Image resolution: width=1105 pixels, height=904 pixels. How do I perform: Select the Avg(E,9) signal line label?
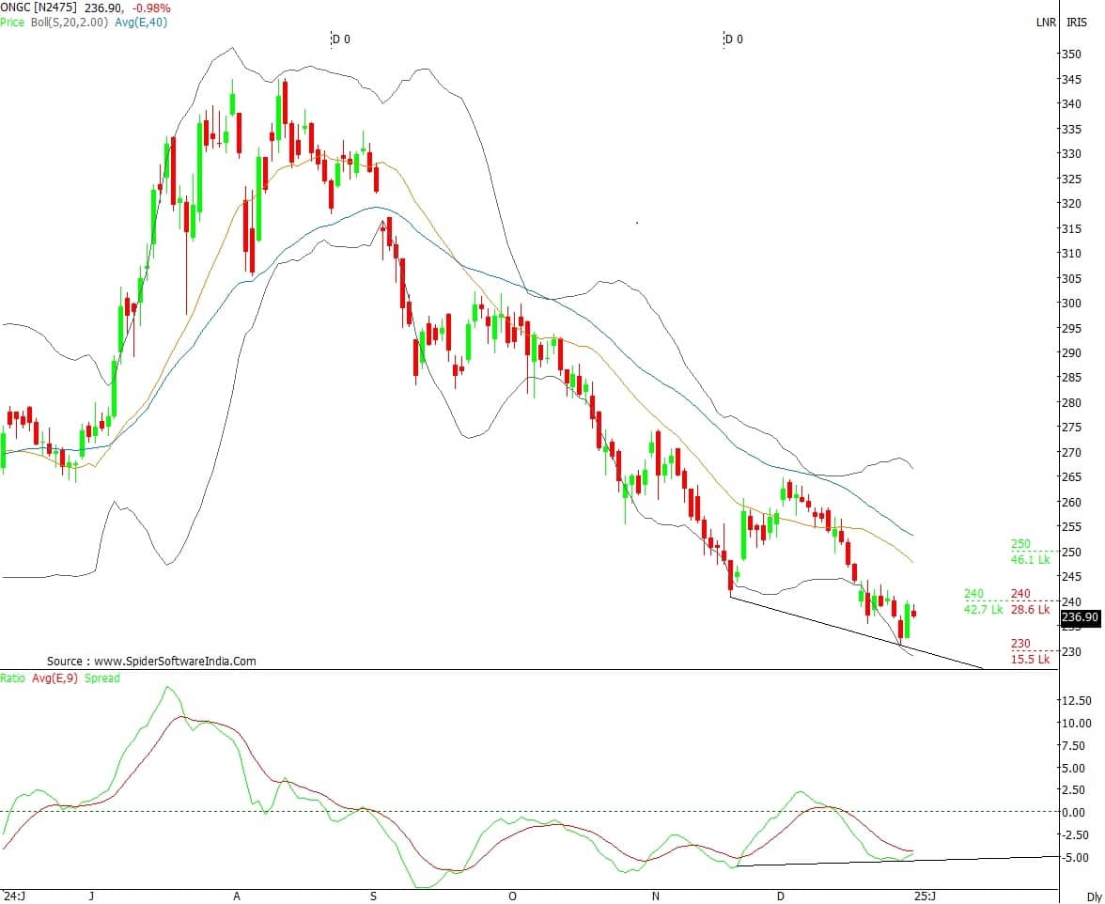point(55,678)
